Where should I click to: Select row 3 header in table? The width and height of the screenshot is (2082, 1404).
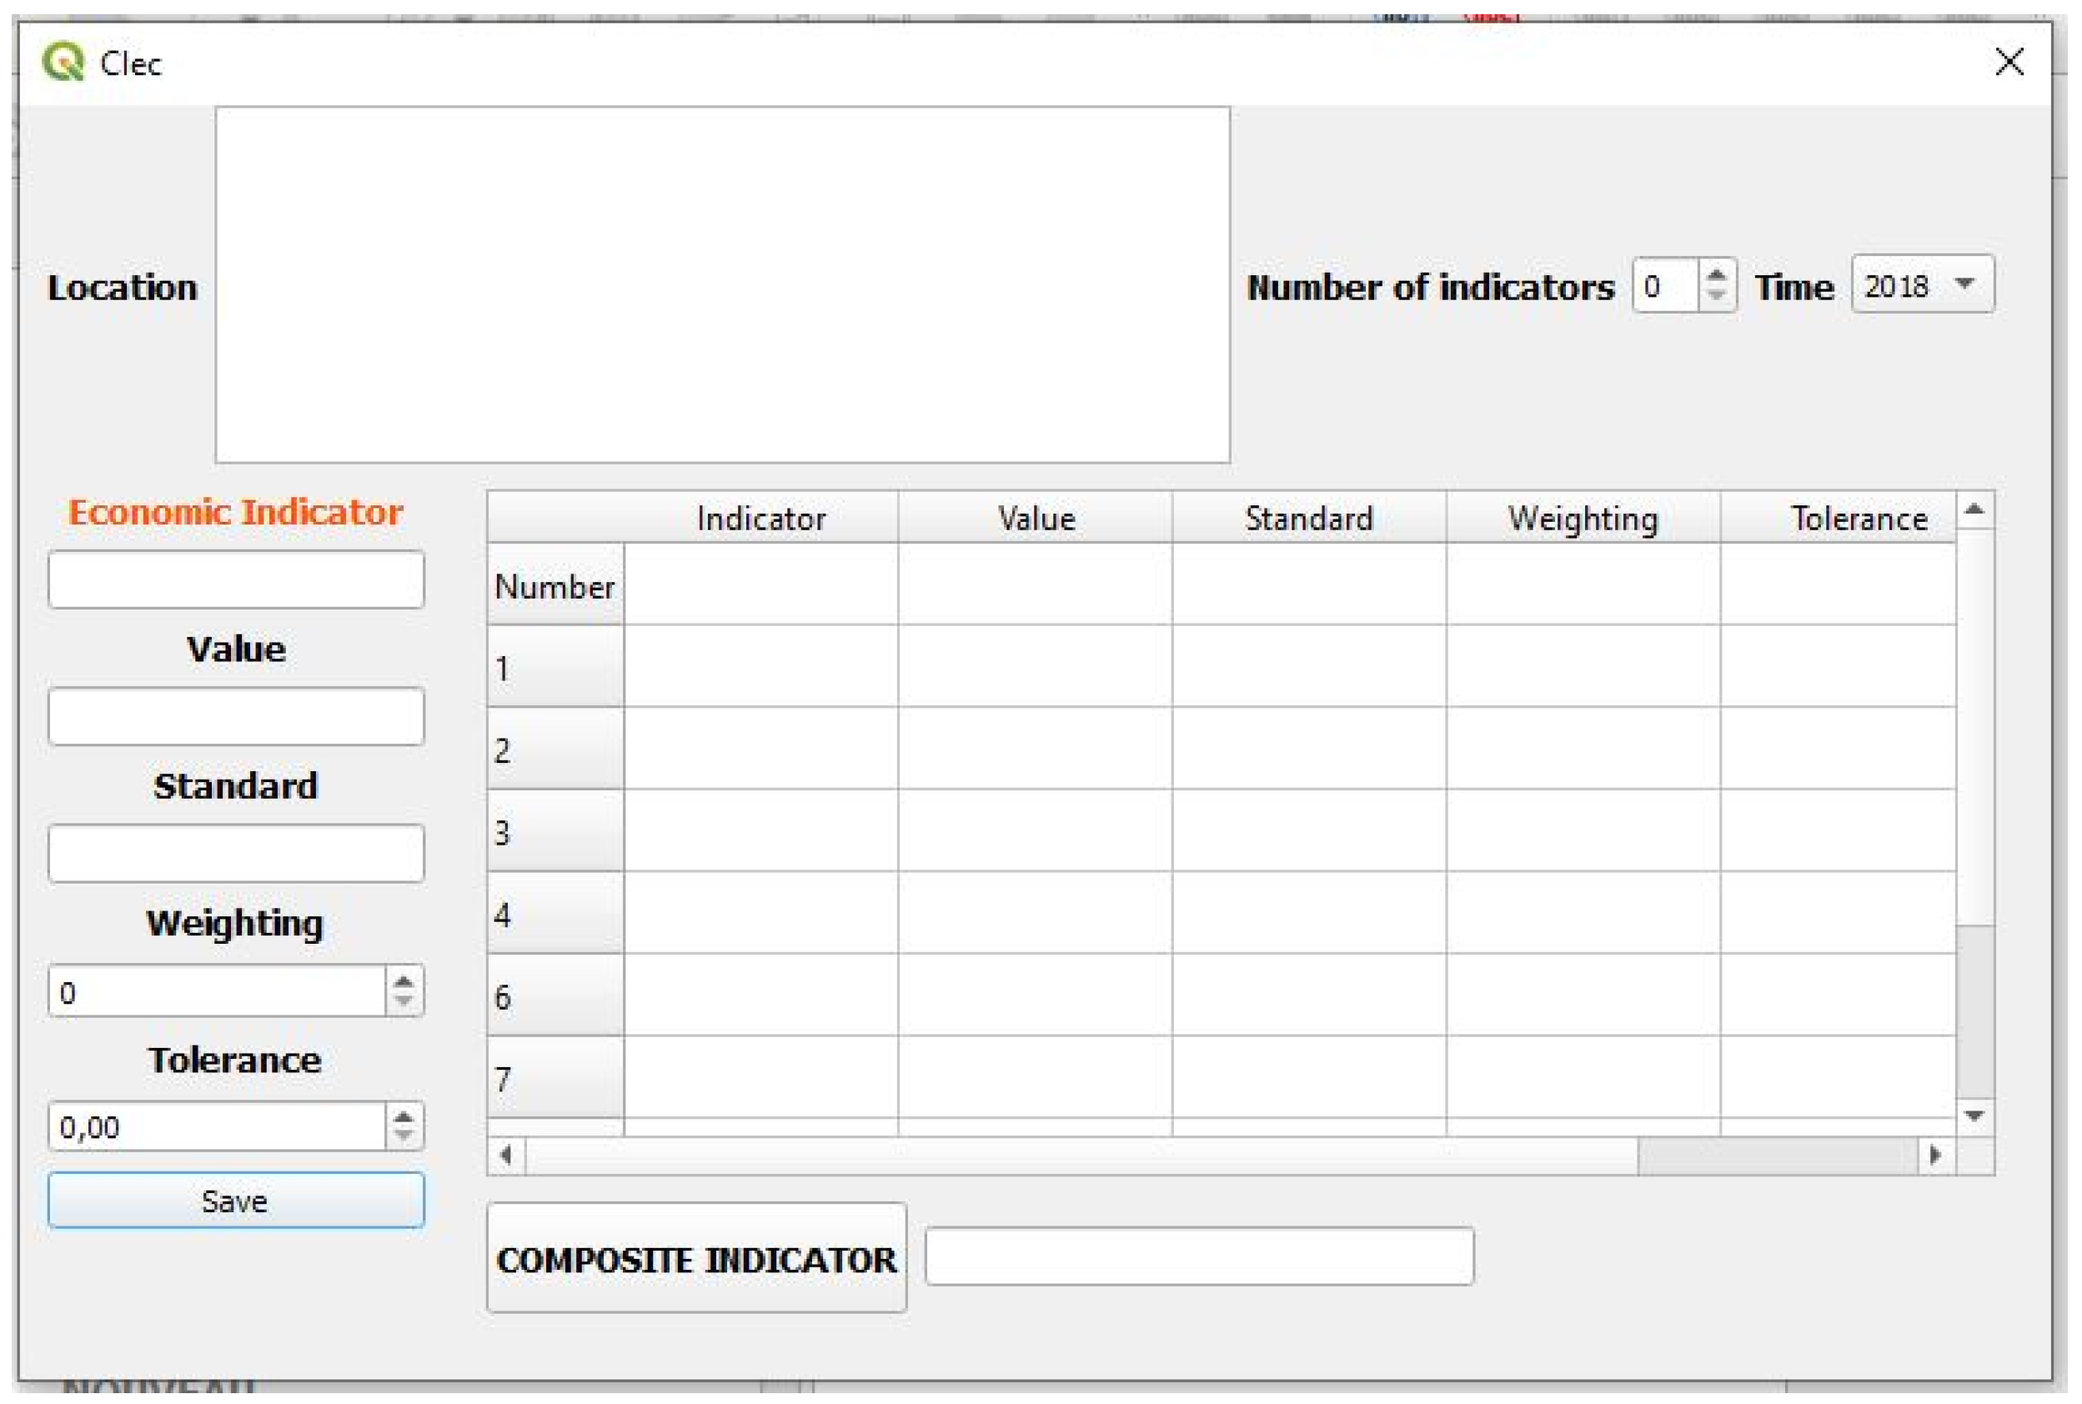pyautogui.click(x=554, y=832)
